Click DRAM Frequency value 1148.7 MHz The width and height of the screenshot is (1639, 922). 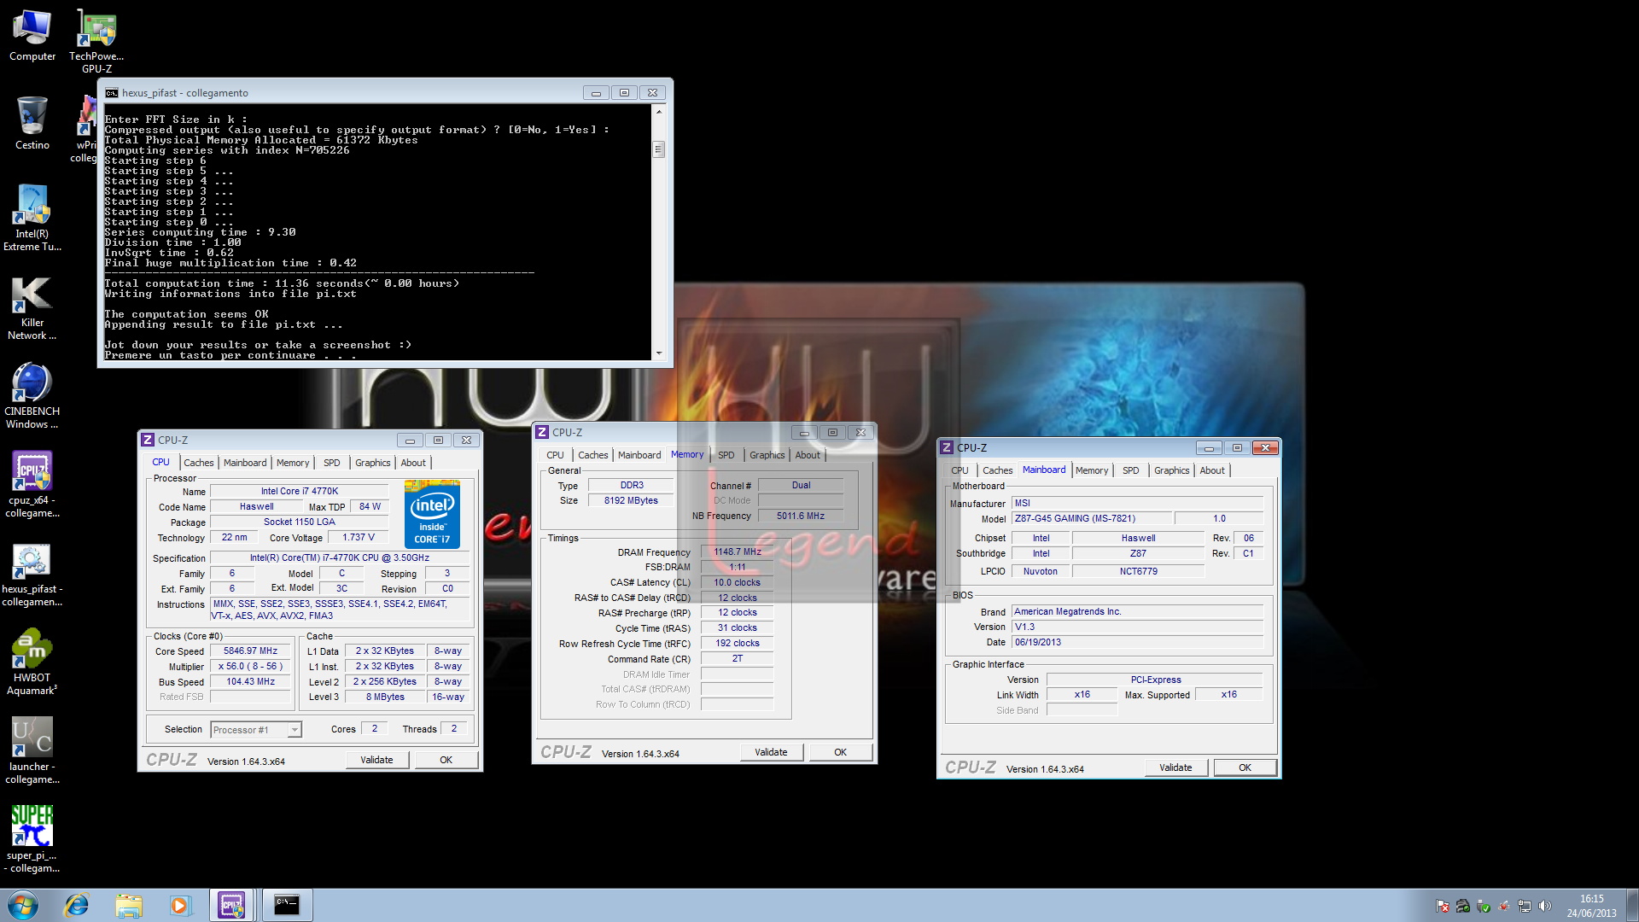pyautogui.click(x=738, y=552)
